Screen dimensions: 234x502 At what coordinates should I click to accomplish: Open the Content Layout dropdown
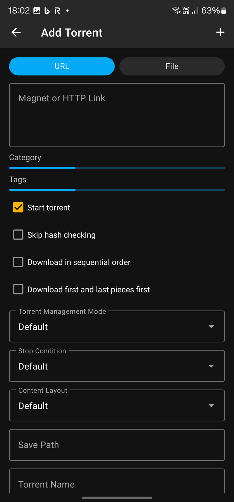tap(117, 406)
